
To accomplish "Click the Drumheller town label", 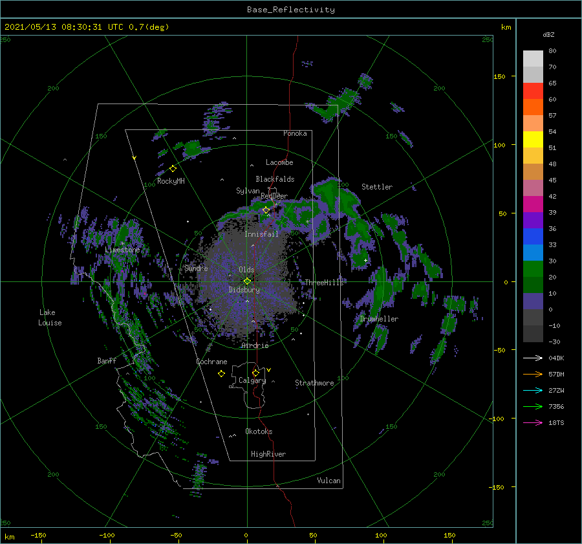I will (x=379, y=319).
